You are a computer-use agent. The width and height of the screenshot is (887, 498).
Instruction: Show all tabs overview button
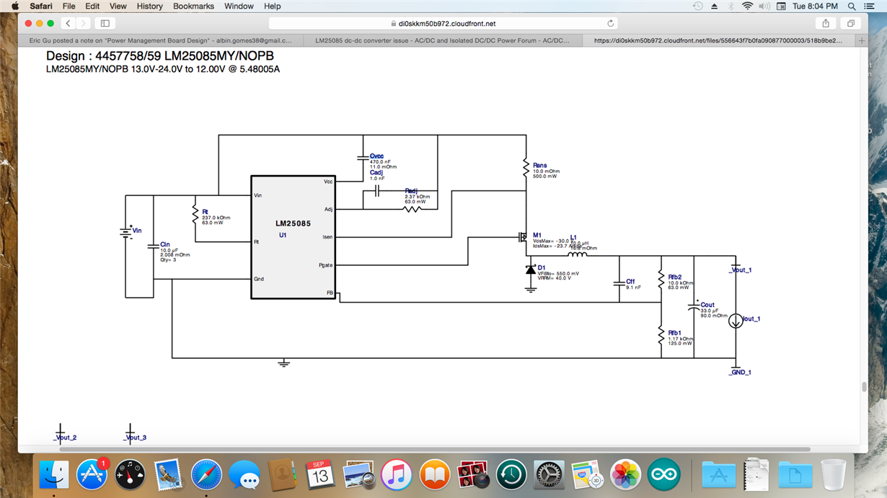[x=851, y=24]
